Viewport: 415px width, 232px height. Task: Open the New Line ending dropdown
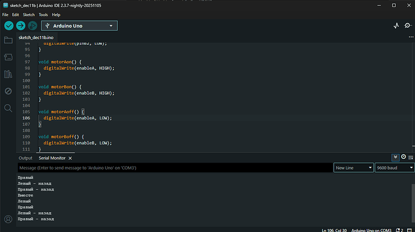(354, 168)
